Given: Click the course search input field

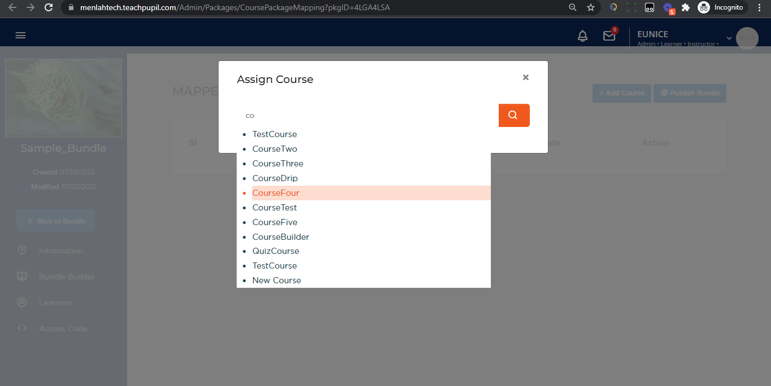Looking at the screenshot, I should click(367, 115).
